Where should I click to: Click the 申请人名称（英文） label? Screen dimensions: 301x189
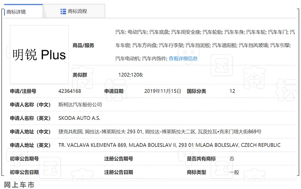(30, 118)
